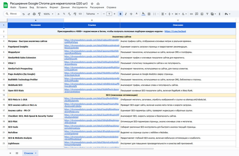The width and height of the screenshot is (239, 156).
Task: Star this spreadsheet document
Action: click(x=92, y=3)
